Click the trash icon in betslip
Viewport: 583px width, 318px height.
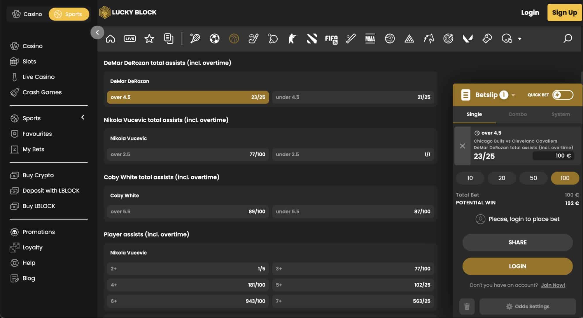point(467,306)
